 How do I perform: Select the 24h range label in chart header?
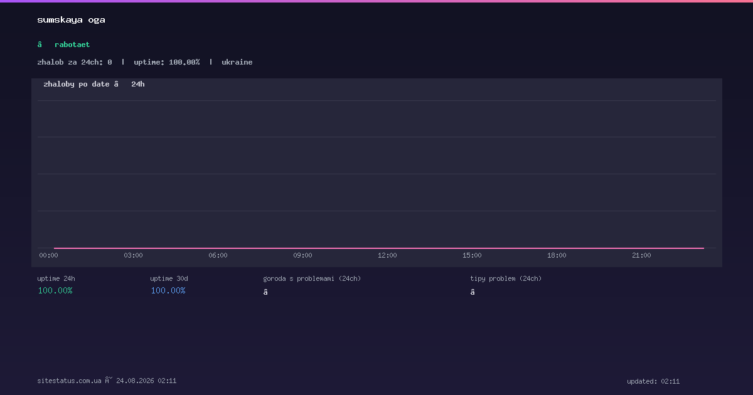click(x=138, y=84)
